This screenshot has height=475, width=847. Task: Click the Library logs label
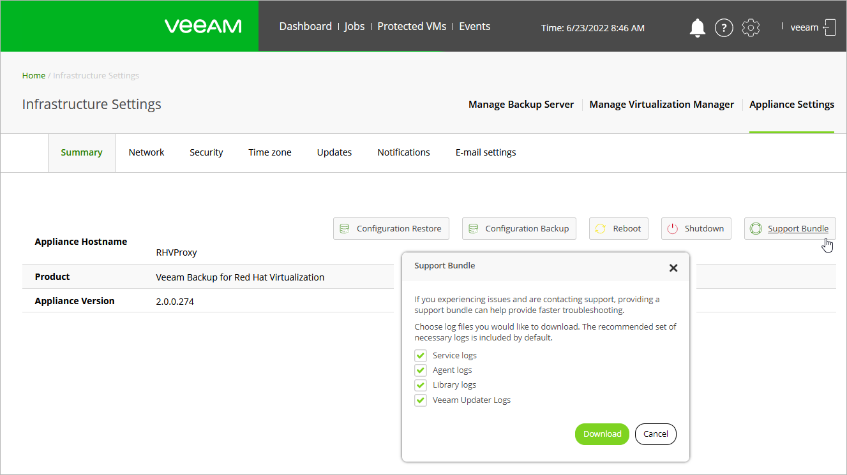(454, 385)
